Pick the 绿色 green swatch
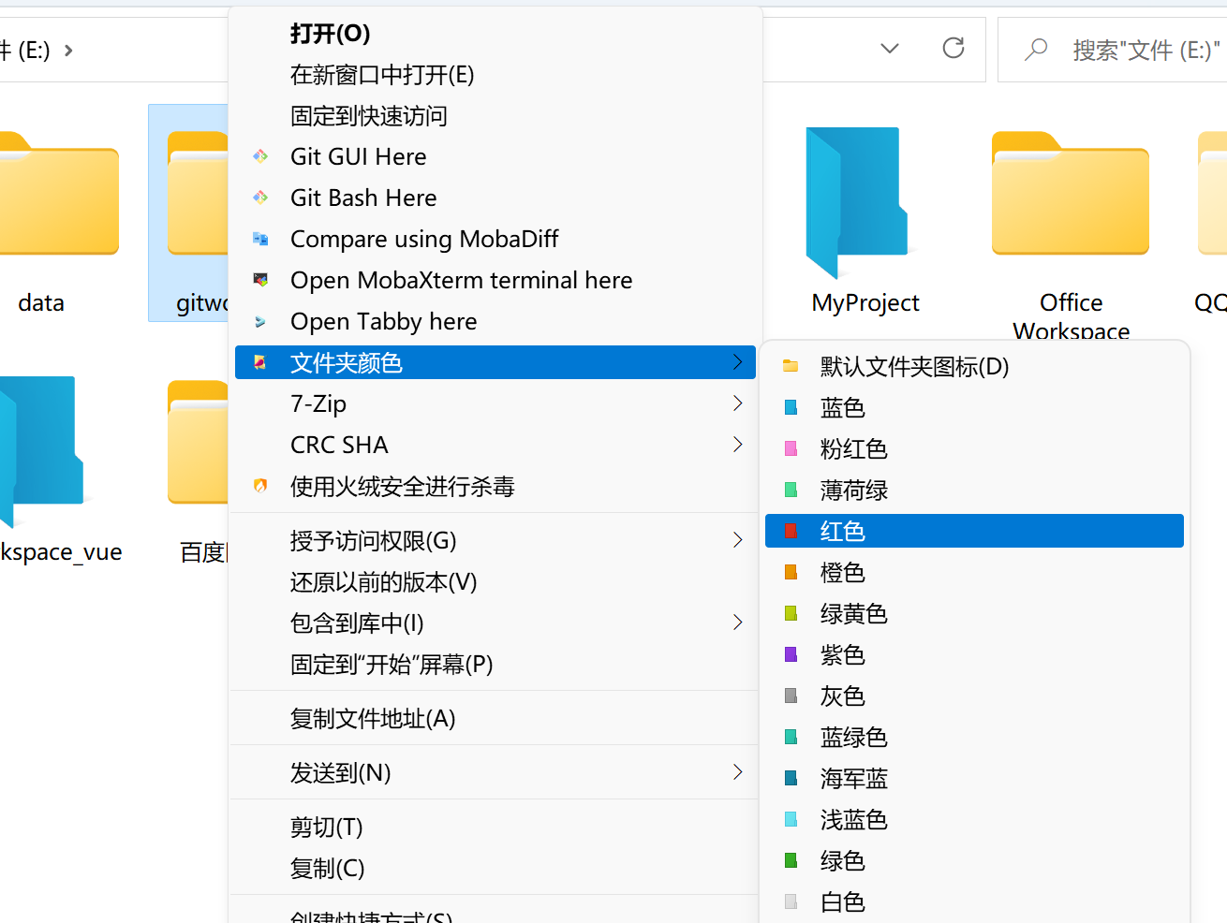 pos(791,860)
